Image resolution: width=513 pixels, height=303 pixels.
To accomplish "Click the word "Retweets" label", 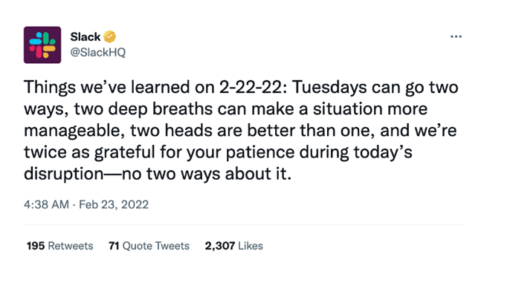I will click(71, 246).
